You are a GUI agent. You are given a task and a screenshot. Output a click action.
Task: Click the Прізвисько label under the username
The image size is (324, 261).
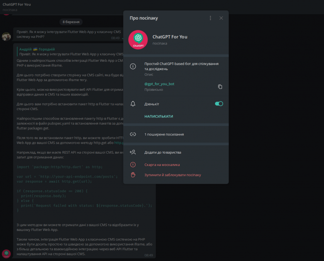[x=153, y=90]
